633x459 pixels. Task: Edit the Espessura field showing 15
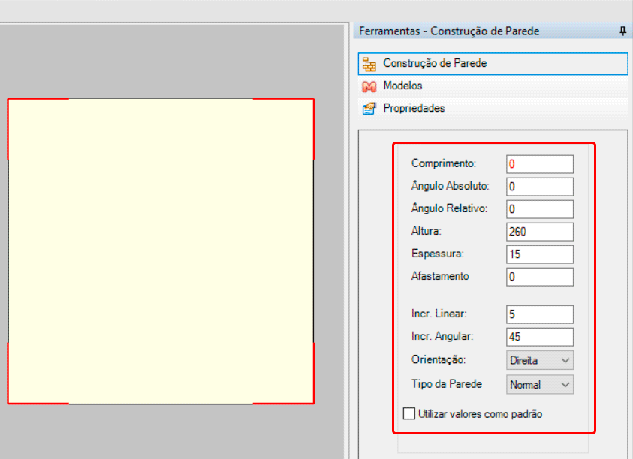point(540,254)
